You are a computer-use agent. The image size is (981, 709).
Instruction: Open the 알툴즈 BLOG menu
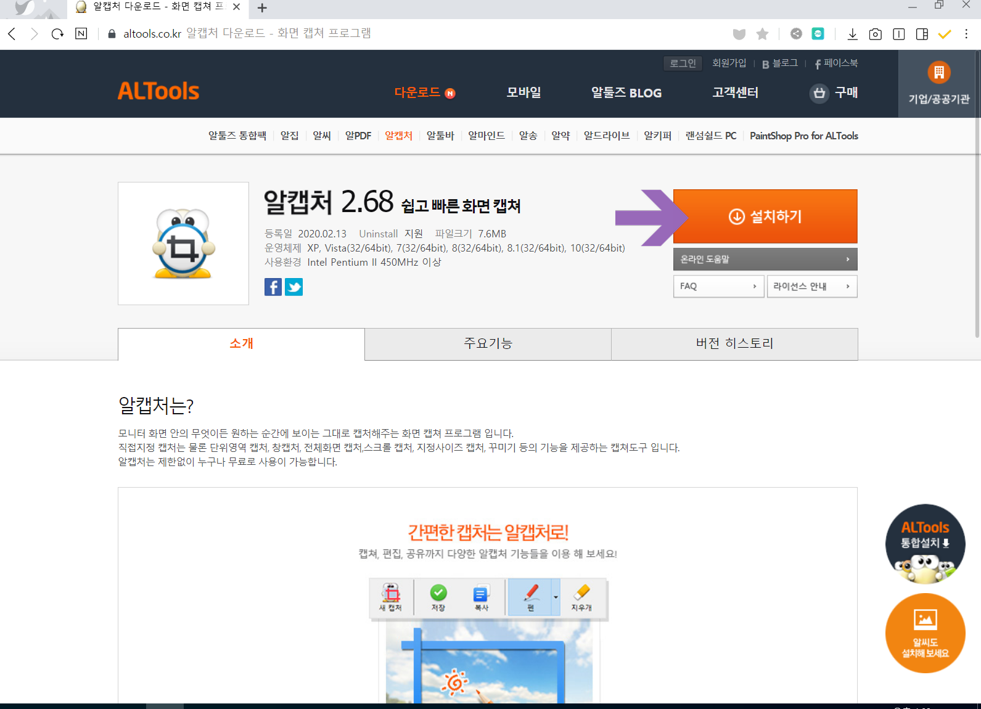(x=626, y=92)
